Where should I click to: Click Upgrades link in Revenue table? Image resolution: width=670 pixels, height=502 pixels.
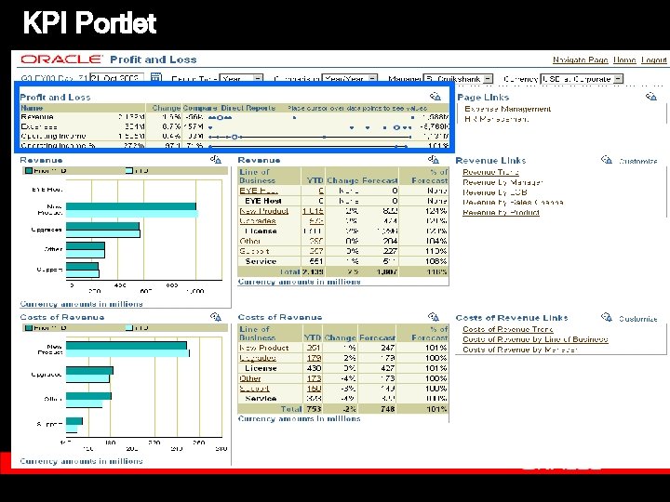point(258,221)
